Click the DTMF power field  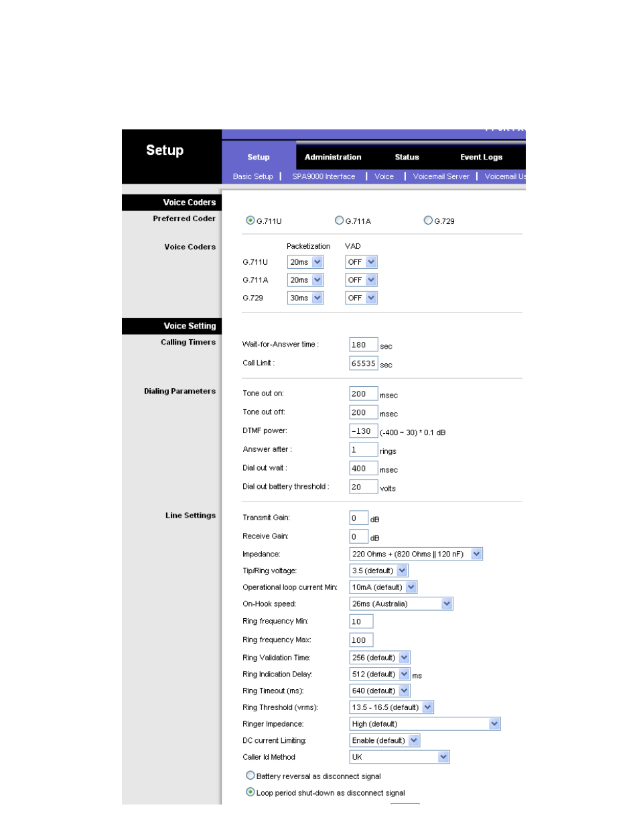coord(364,431)
